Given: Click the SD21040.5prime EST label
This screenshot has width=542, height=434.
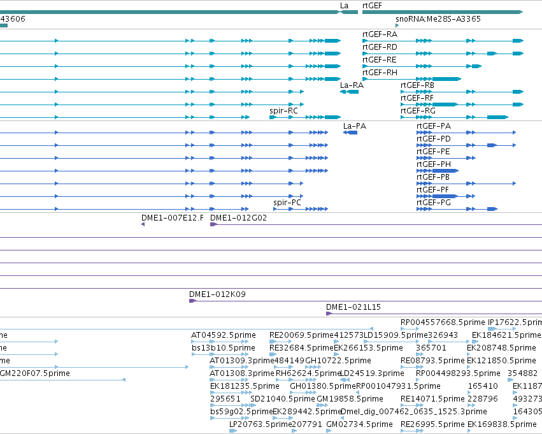Looking at the screenshot, I should pyautogui.click(x=283, y=400).
